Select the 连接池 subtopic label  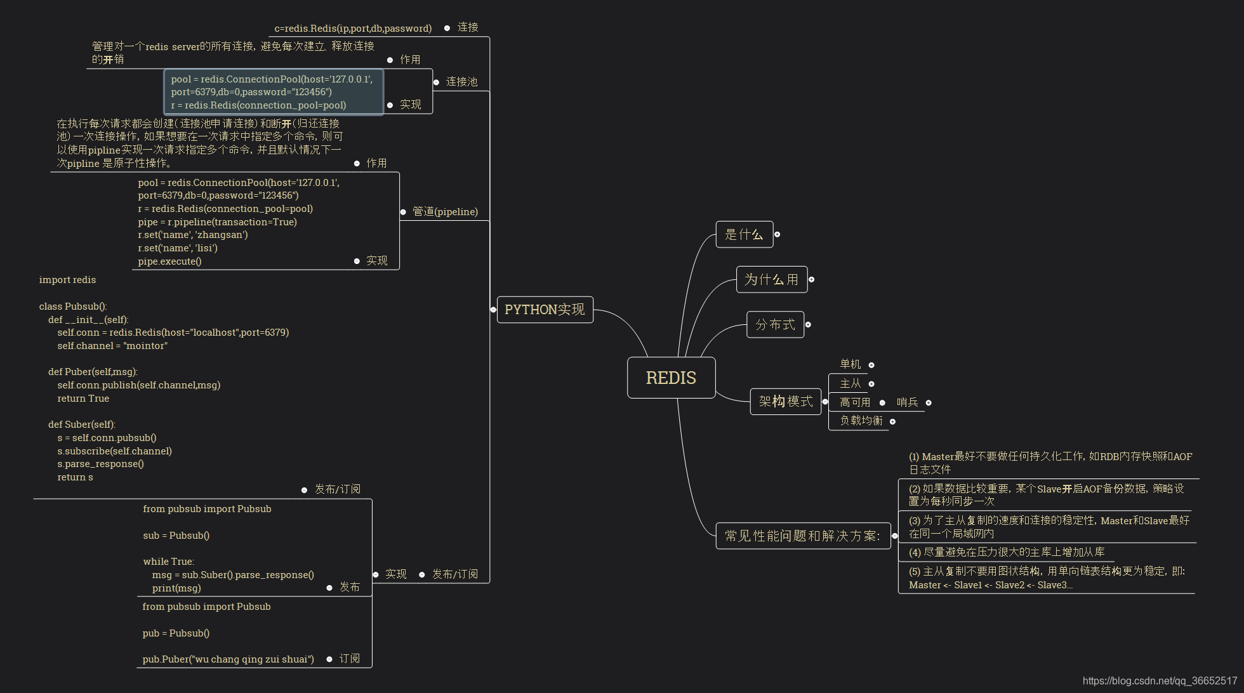point(461,82)
